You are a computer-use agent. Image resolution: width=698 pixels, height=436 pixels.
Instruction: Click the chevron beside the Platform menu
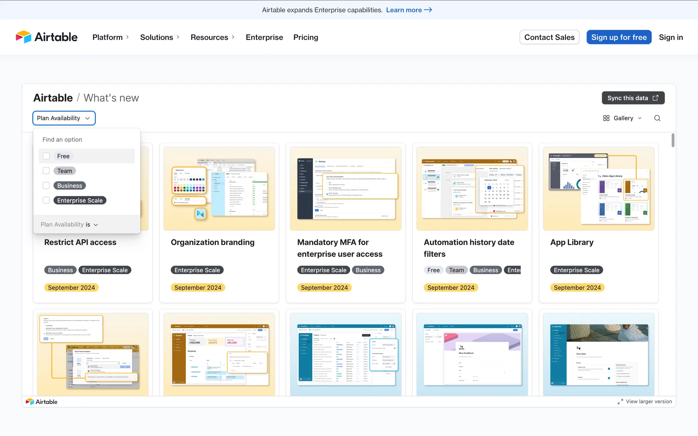(127, 37)
